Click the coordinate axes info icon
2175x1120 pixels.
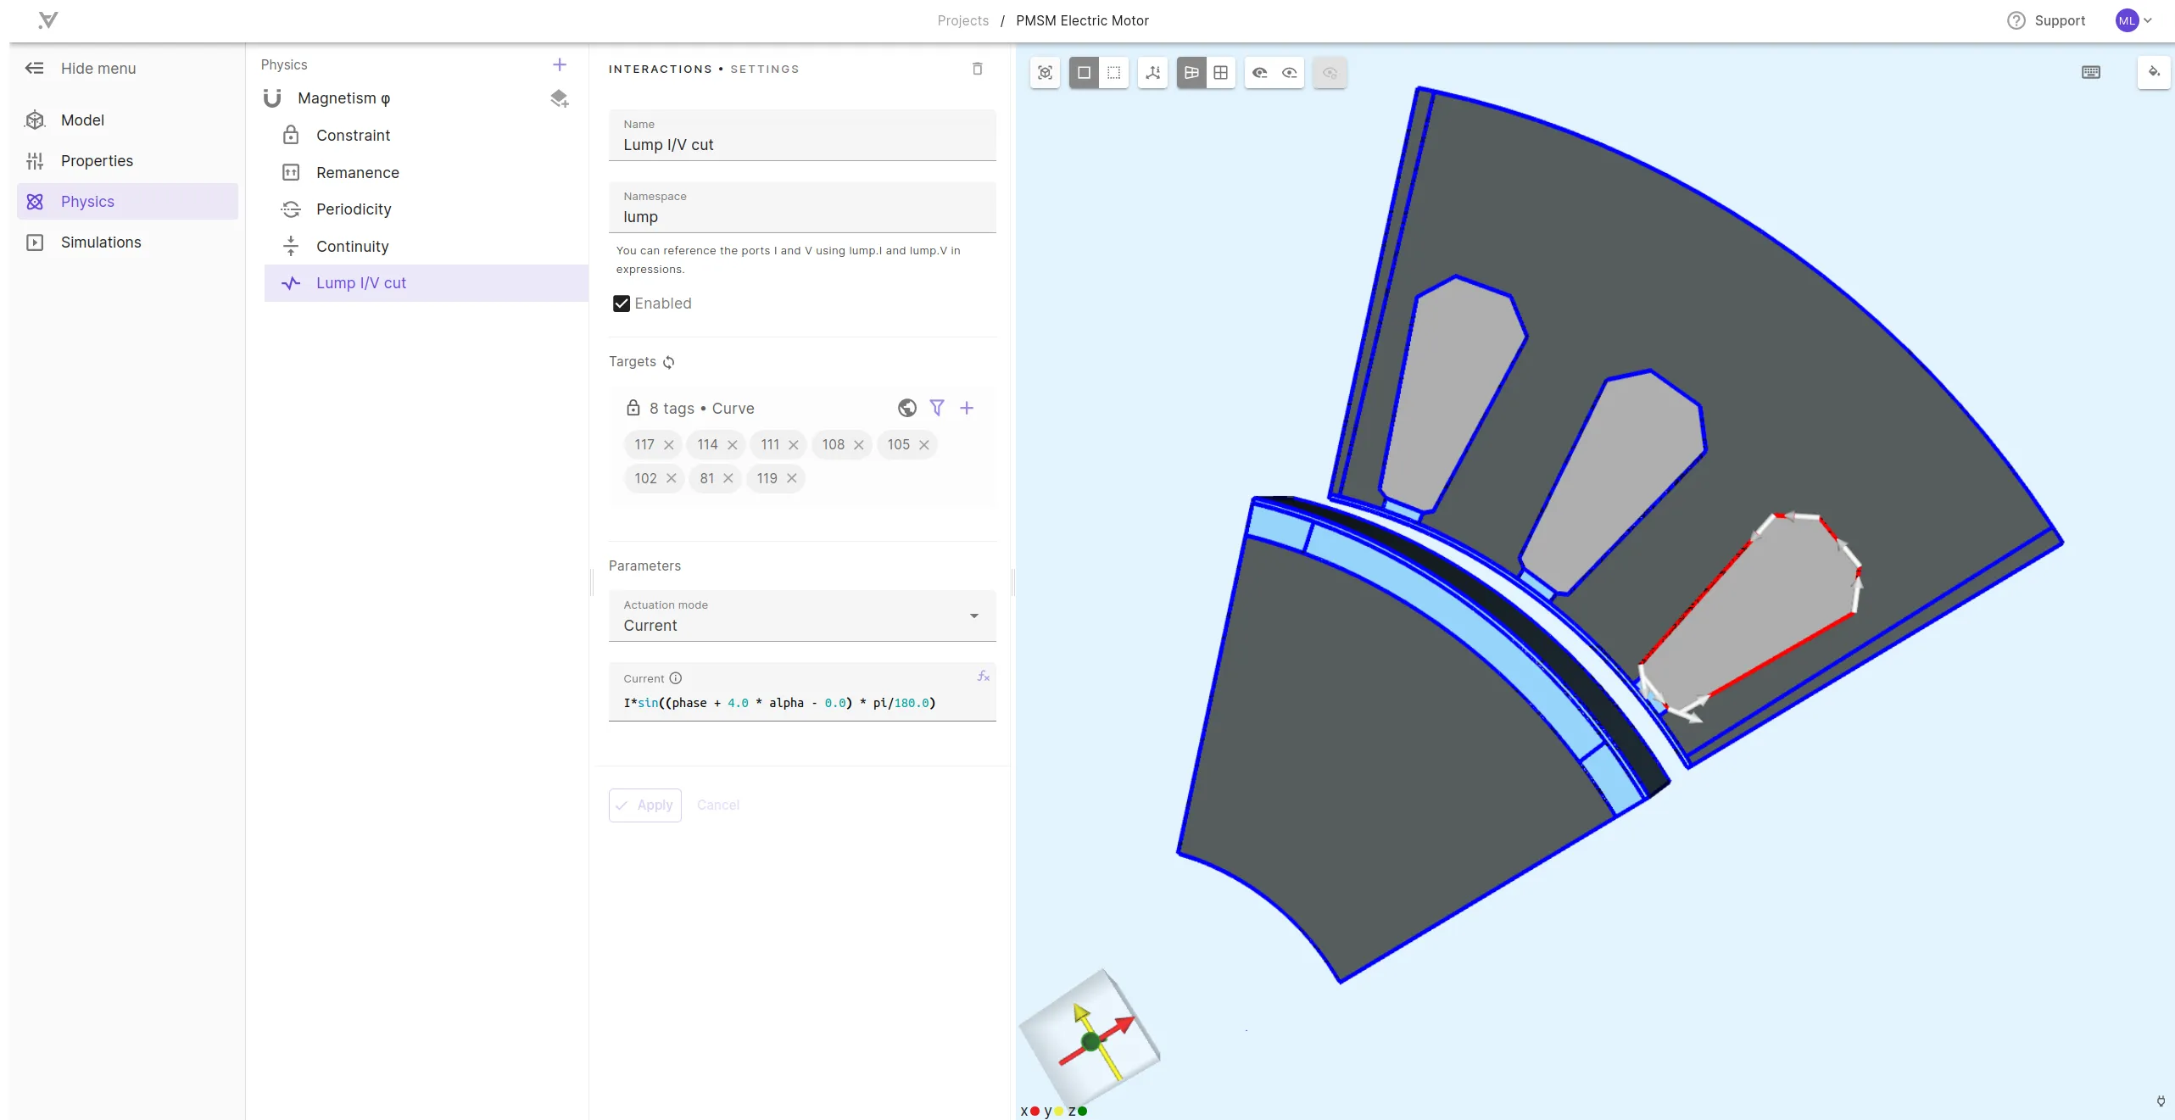1152,73
